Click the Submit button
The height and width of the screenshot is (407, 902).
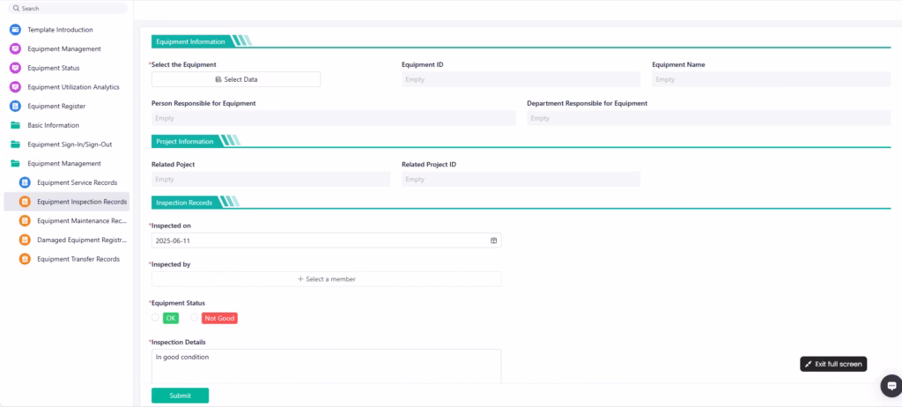click(x=180, y=396)
